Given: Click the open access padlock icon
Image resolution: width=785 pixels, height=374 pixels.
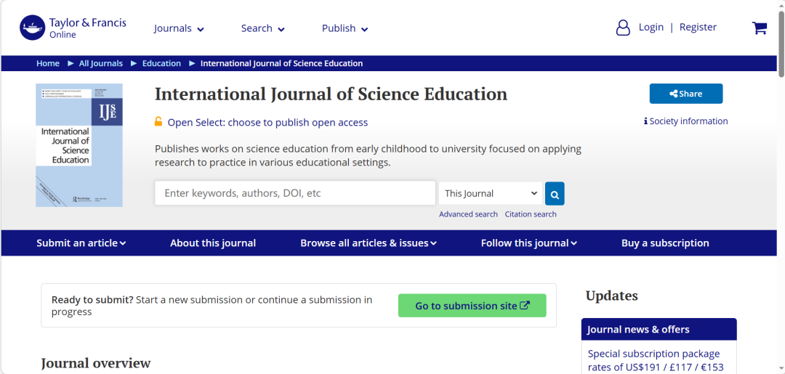Looking at the screenshot, I should [158, 122].
